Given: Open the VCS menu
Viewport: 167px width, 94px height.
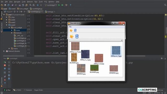Looking at the screenshot, I should tap(45, 2).
